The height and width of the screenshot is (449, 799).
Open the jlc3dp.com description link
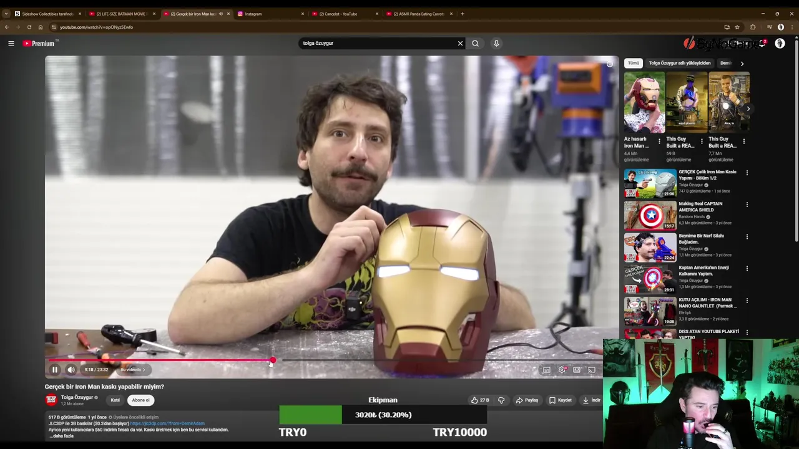tap(167, 423)
